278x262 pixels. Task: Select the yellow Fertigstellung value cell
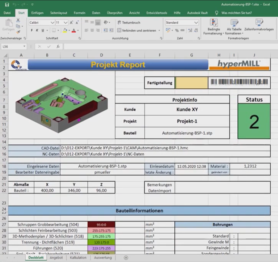[x=191, y=83]
